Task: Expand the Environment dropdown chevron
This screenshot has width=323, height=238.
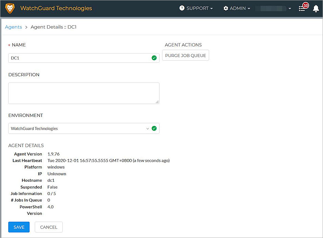Action: point(147,128)
